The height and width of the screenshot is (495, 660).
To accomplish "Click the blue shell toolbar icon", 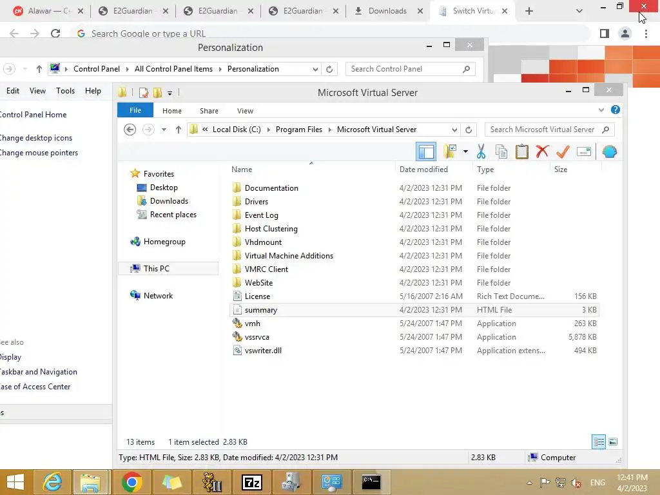I will (610, 151).
